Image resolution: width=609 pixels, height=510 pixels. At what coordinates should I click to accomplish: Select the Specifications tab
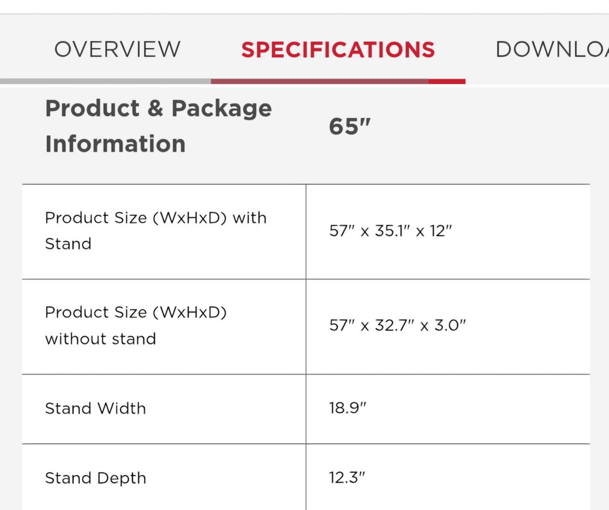click(x=338, y=50)
